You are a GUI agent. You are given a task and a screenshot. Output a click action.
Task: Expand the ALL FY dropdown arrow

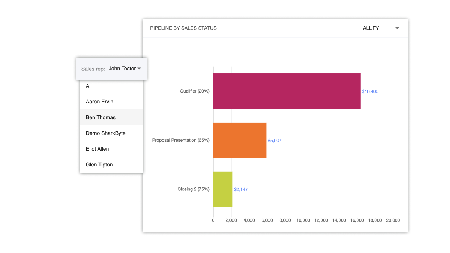pos(397,28)
